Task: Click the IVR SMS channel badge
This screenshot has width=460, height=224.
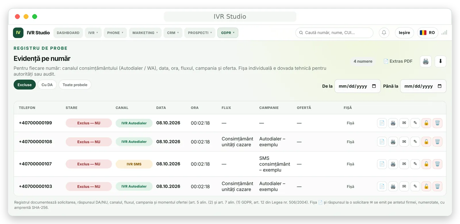Action: 134,164
